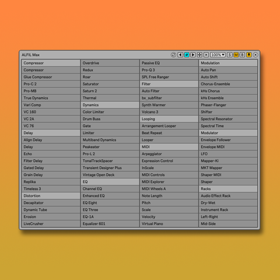Open the 100% zoom dropdown
This screenshot has height=280, width=280.
(x=218, y=55)
